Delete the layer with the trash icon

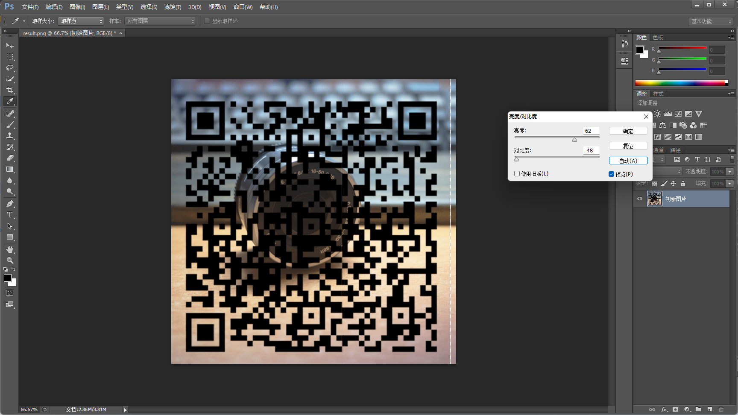coord(721,409)
